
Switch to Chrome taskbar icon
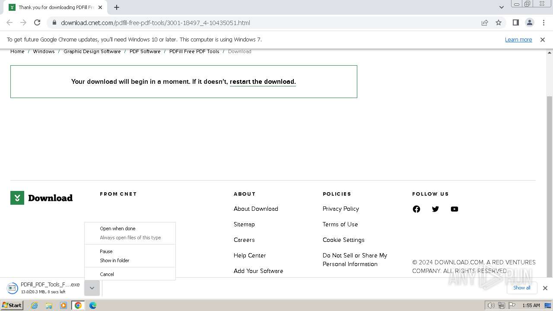click(x=78, y=305)
